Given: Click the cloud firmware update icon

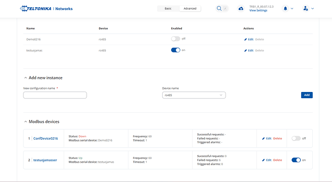Looking at the screenshot, I should [x=241, y=9].
